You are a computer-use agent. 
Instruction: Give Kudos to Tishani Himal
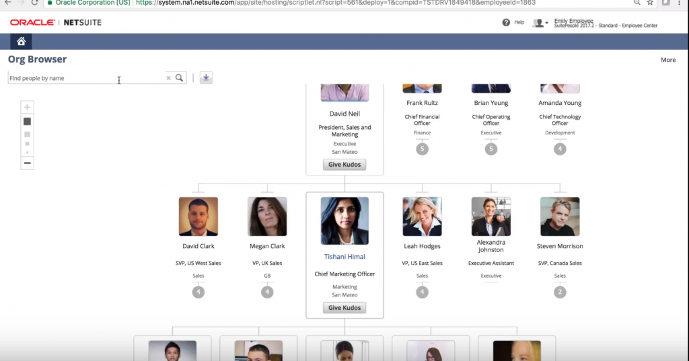344,307
